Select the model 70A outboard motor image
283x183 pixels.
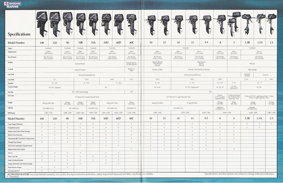point(94,24)
